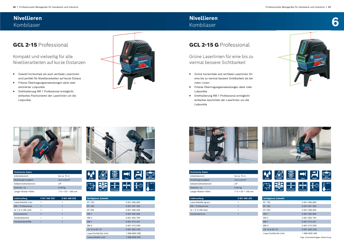This screenshot has height=243, width=344.
Task: Click the ±0.3 mm/m accuracy icon on page 61
Action: click(291, 187)
